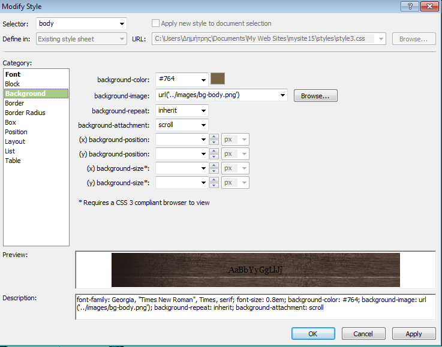Viewport: 442px width, 347px height.
Task: Open the (y) background-size value dropdown
Action: pos(203,183)
